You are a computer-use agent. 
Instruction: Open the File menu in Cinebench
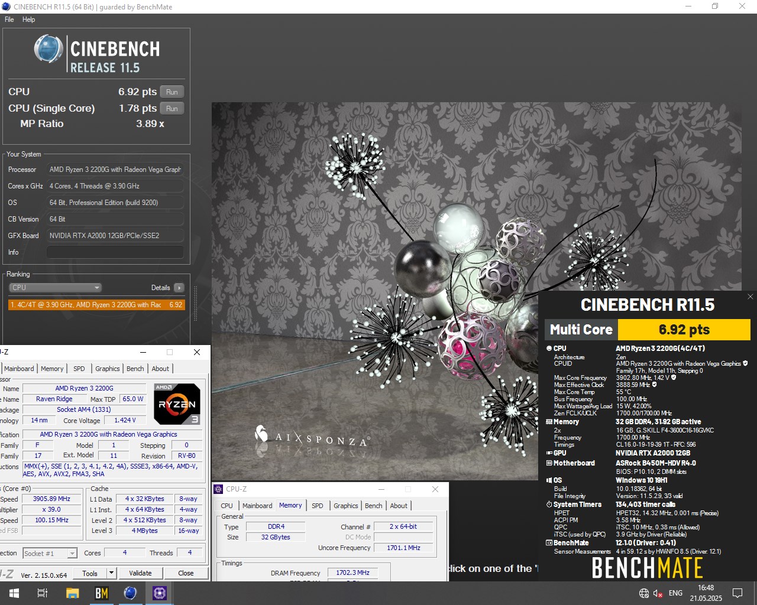[9, 19]
